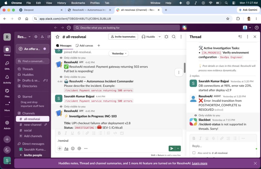Click the new message compose icon
This screenshot has height=169, width=261.
click(49, 37)
